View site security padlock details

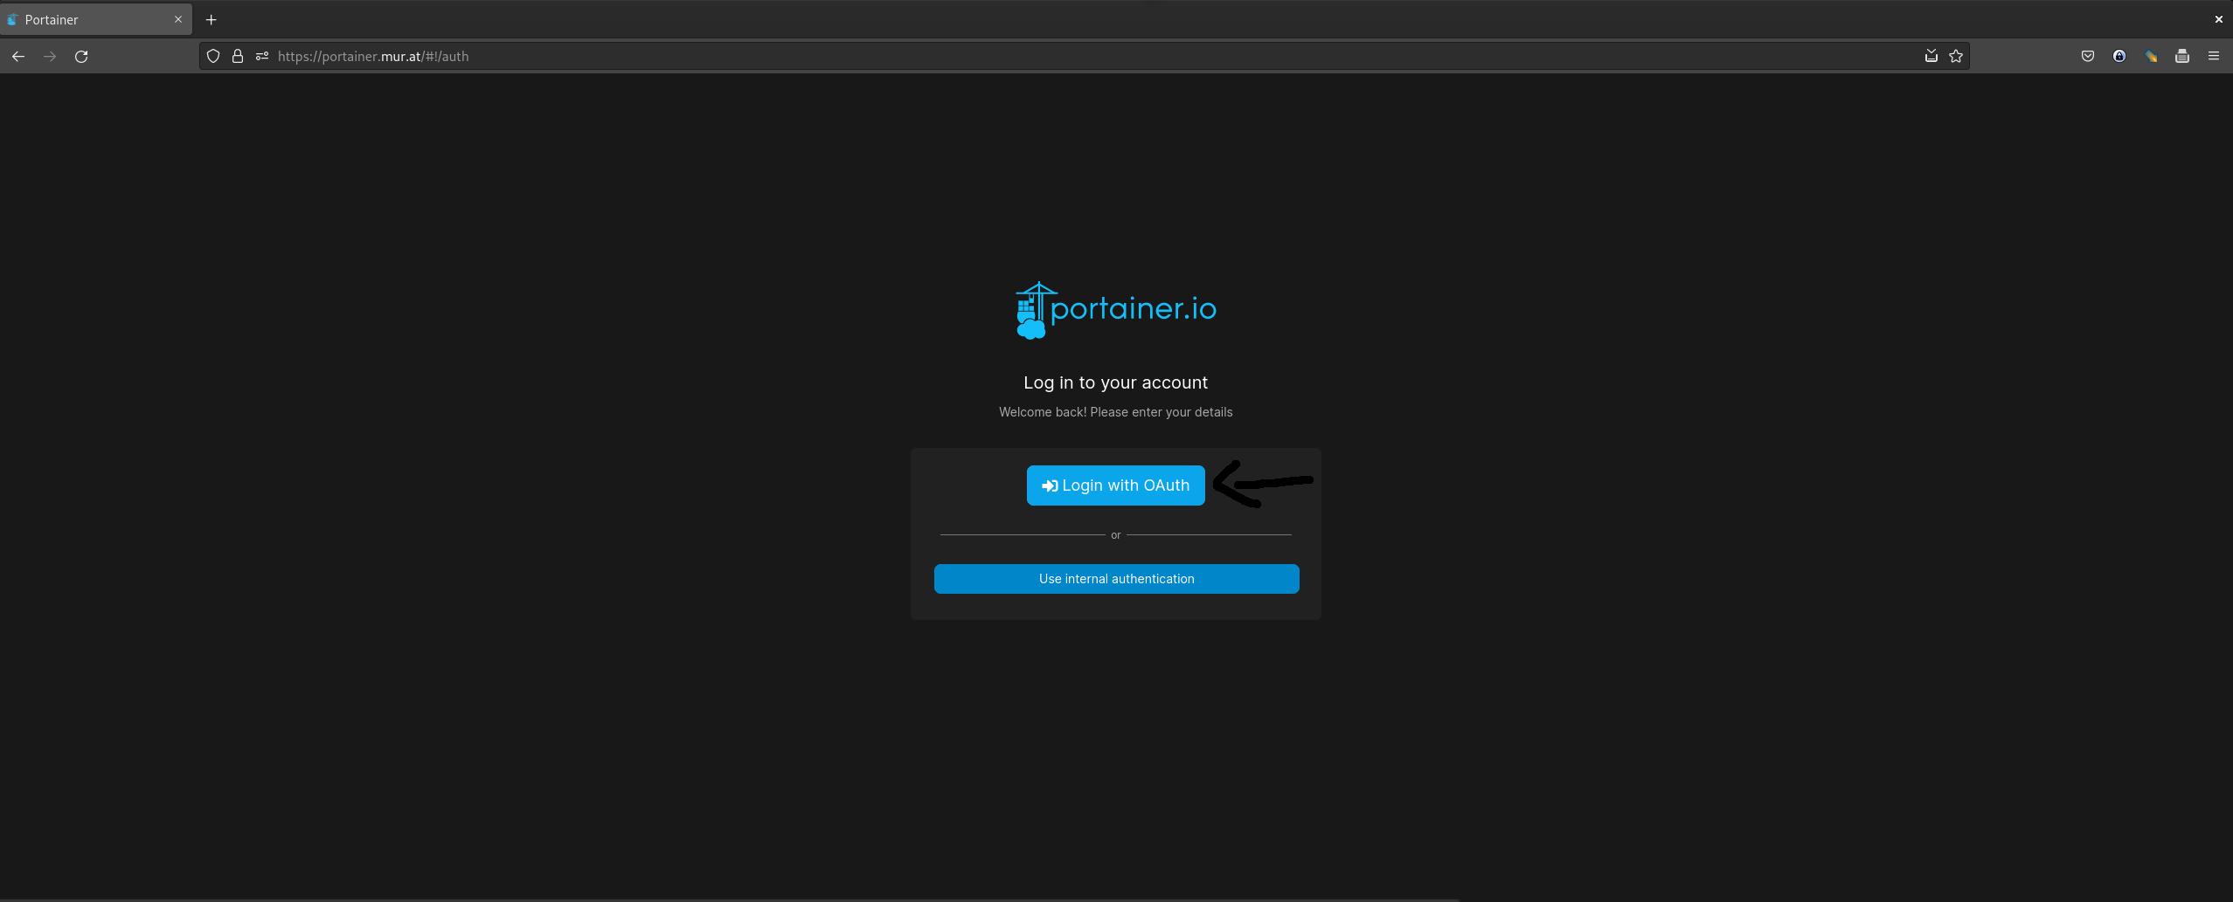(238, 57)
